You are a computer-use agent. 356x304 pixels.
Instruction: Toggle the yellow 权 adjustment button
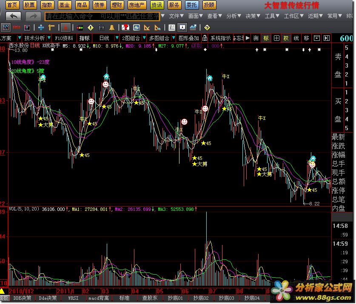(x=286, y=38)
